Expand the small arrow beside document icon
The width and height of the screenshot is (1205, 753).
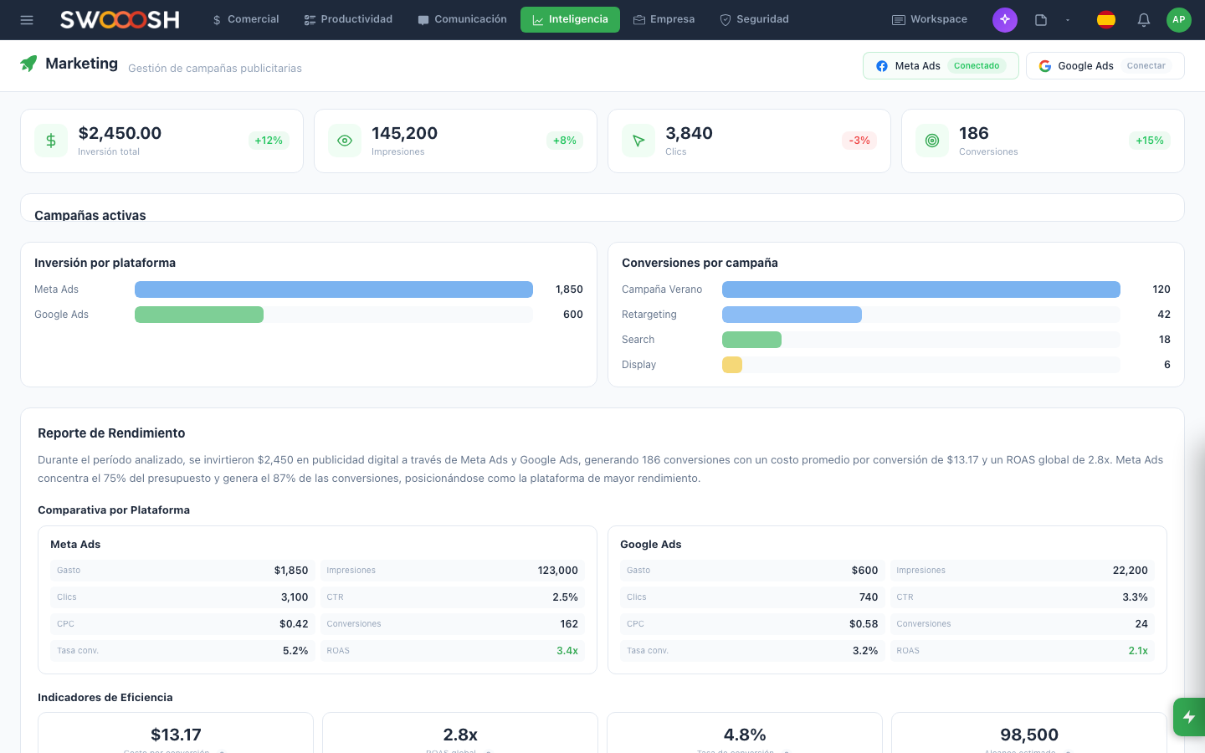[1068, 20]
